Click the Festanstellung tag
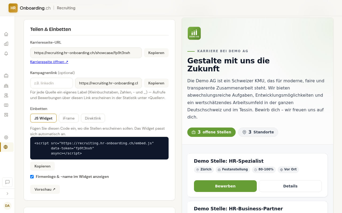342x213 pixels. coord(233,170)
